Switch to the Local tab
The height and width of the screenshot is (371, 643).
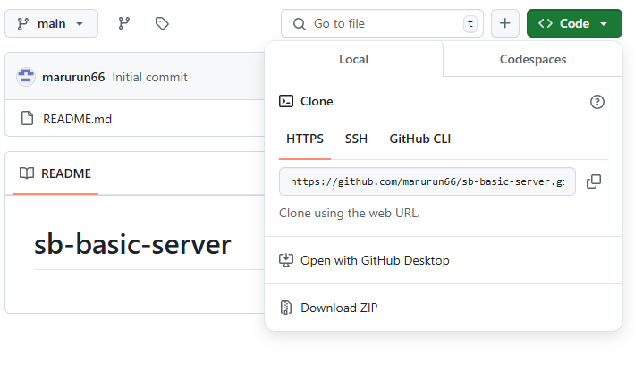pyautogui.click(x=353, y=59)
